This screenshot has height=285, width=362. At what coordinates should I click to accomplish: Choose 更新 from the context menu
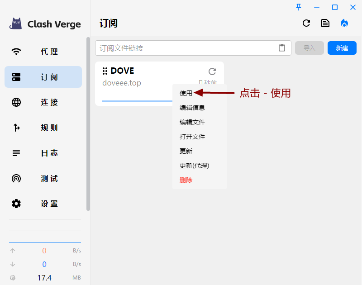pyautogui.click(x=200, y=151)
